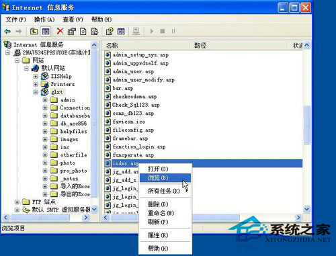Select favicon.ico file
Screen dimensions: 336x256
tap(129, 122)
